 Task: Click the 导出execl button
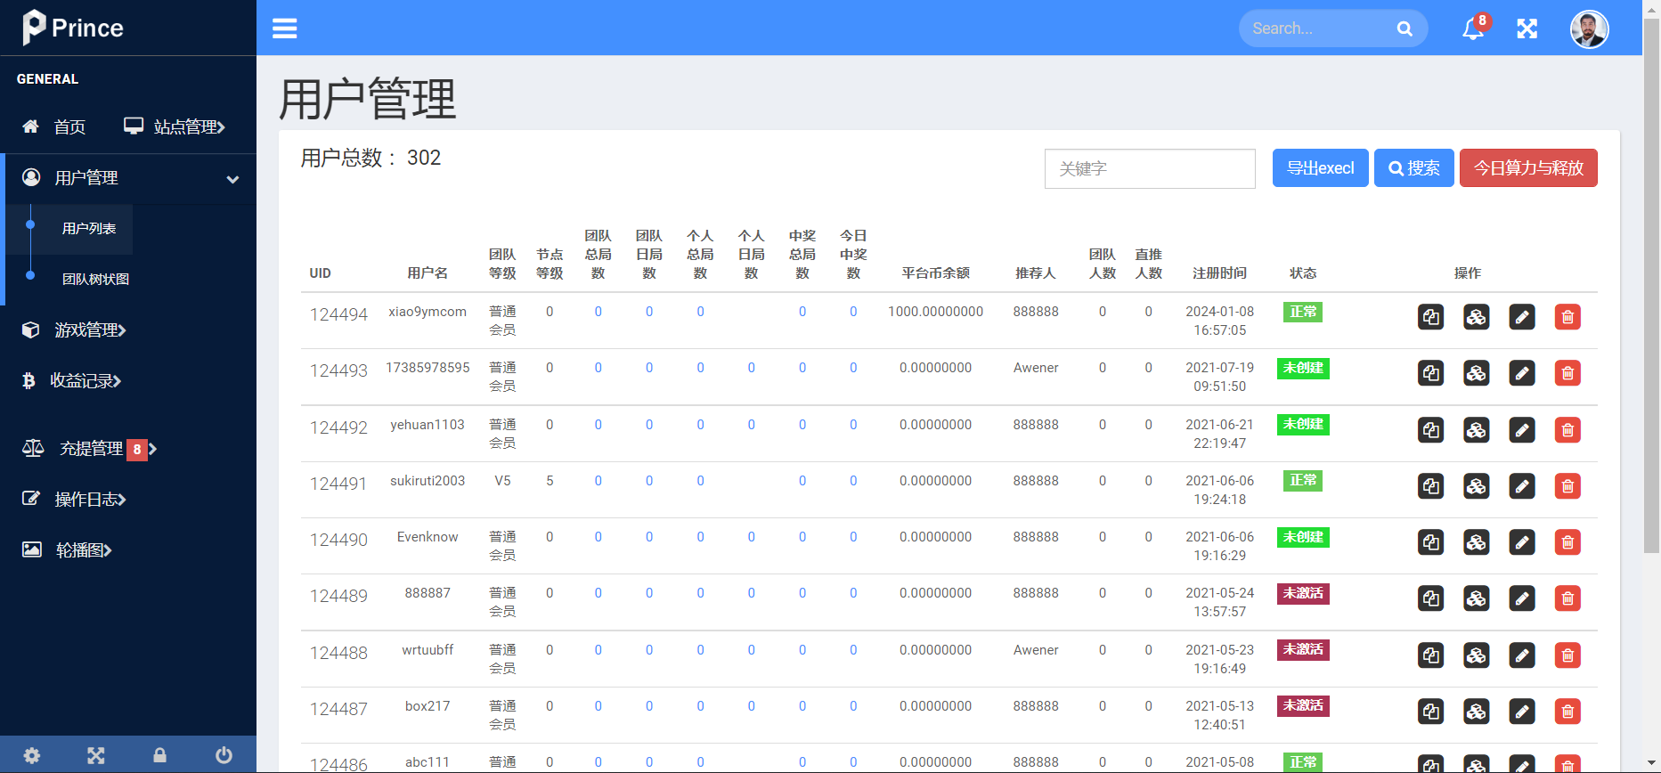click(1321, 168)
